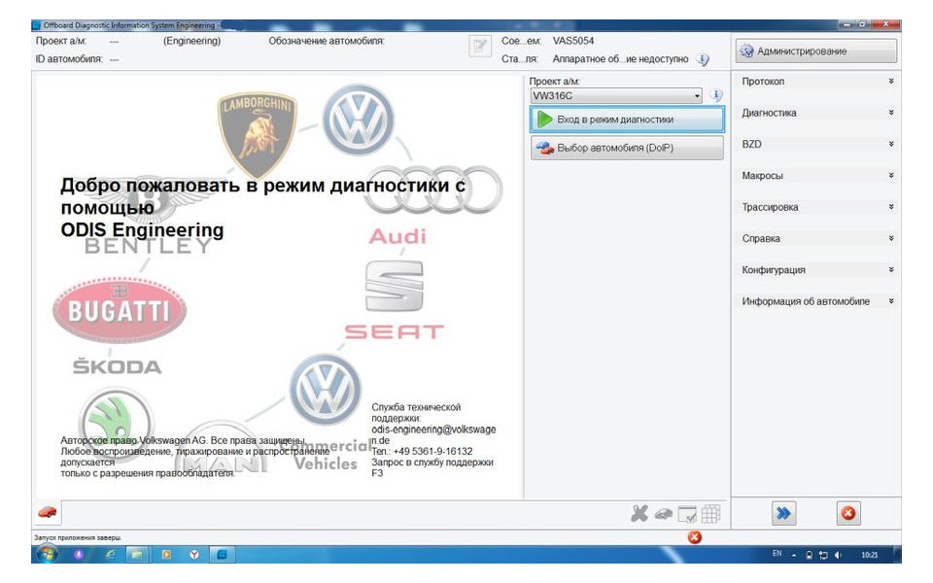Open Yandex browser from taskbar
This screenshot has width=933, height=583.
[x=194, y=555]
